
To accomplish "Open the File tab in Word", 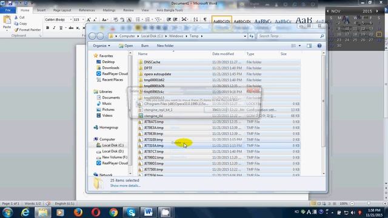I will point(8,10).
